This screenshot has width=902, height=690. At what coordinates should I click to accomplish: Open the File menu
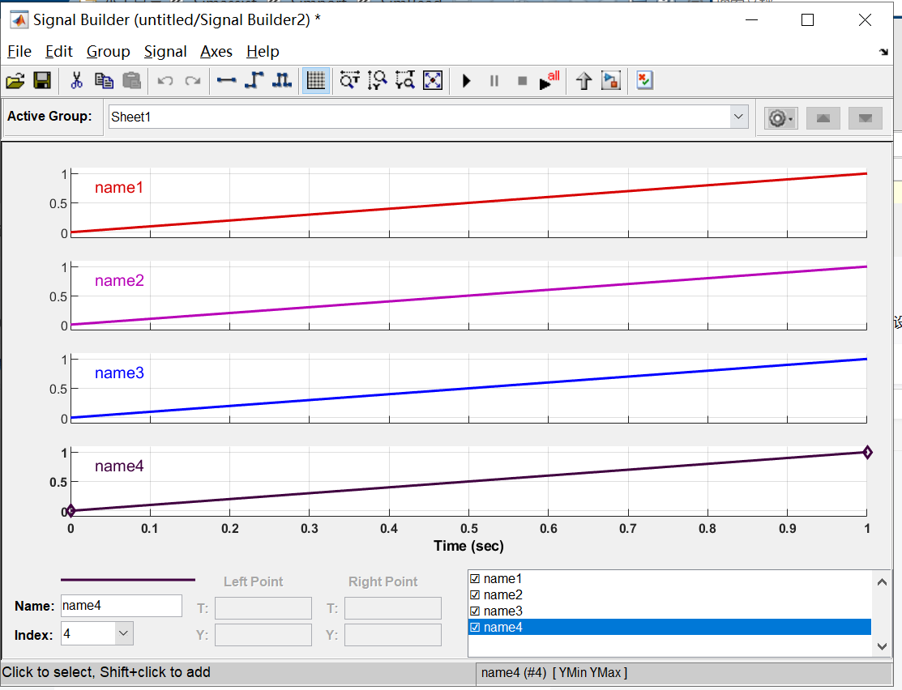tap(19, 52)
